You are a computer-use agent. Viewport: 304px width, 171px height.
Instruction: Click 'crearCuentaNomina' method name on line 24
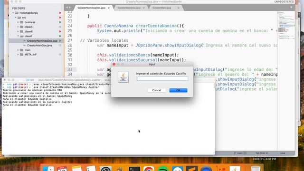point(156,26)
